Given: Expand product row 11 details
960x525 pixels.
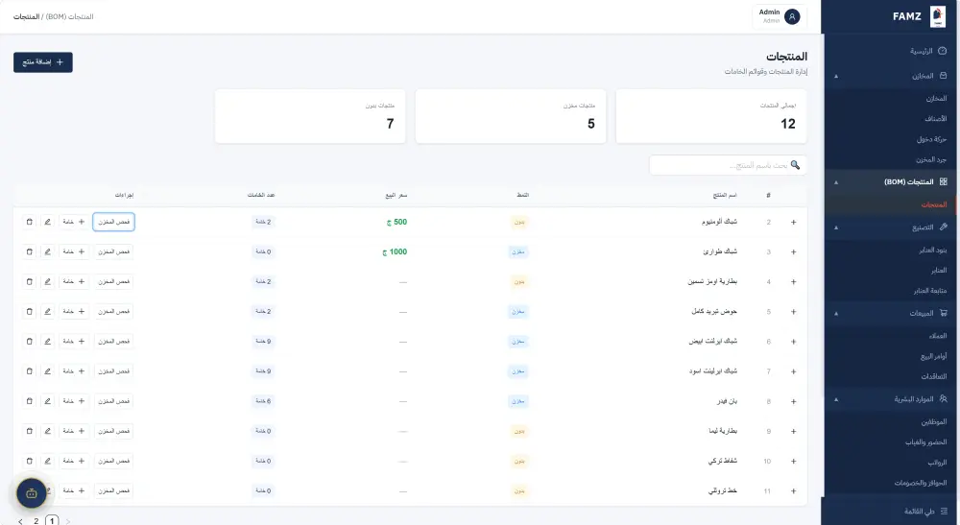Looking at the screenshot, I should (x=794, y=491).
